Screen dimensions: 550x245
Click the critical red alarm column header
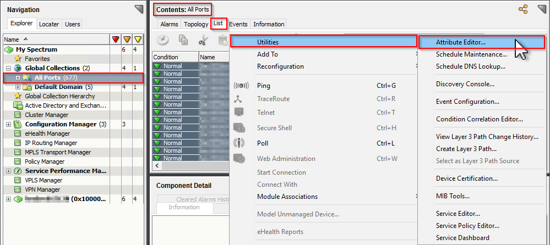click(115, 40)
